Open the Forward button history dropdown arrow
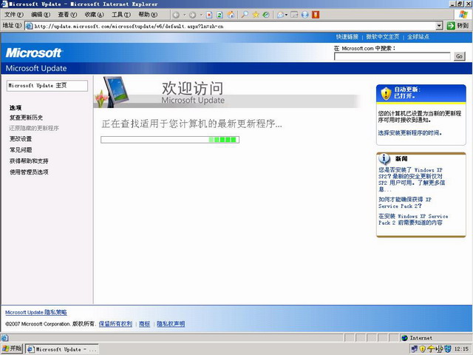 [x=201, y=15]
